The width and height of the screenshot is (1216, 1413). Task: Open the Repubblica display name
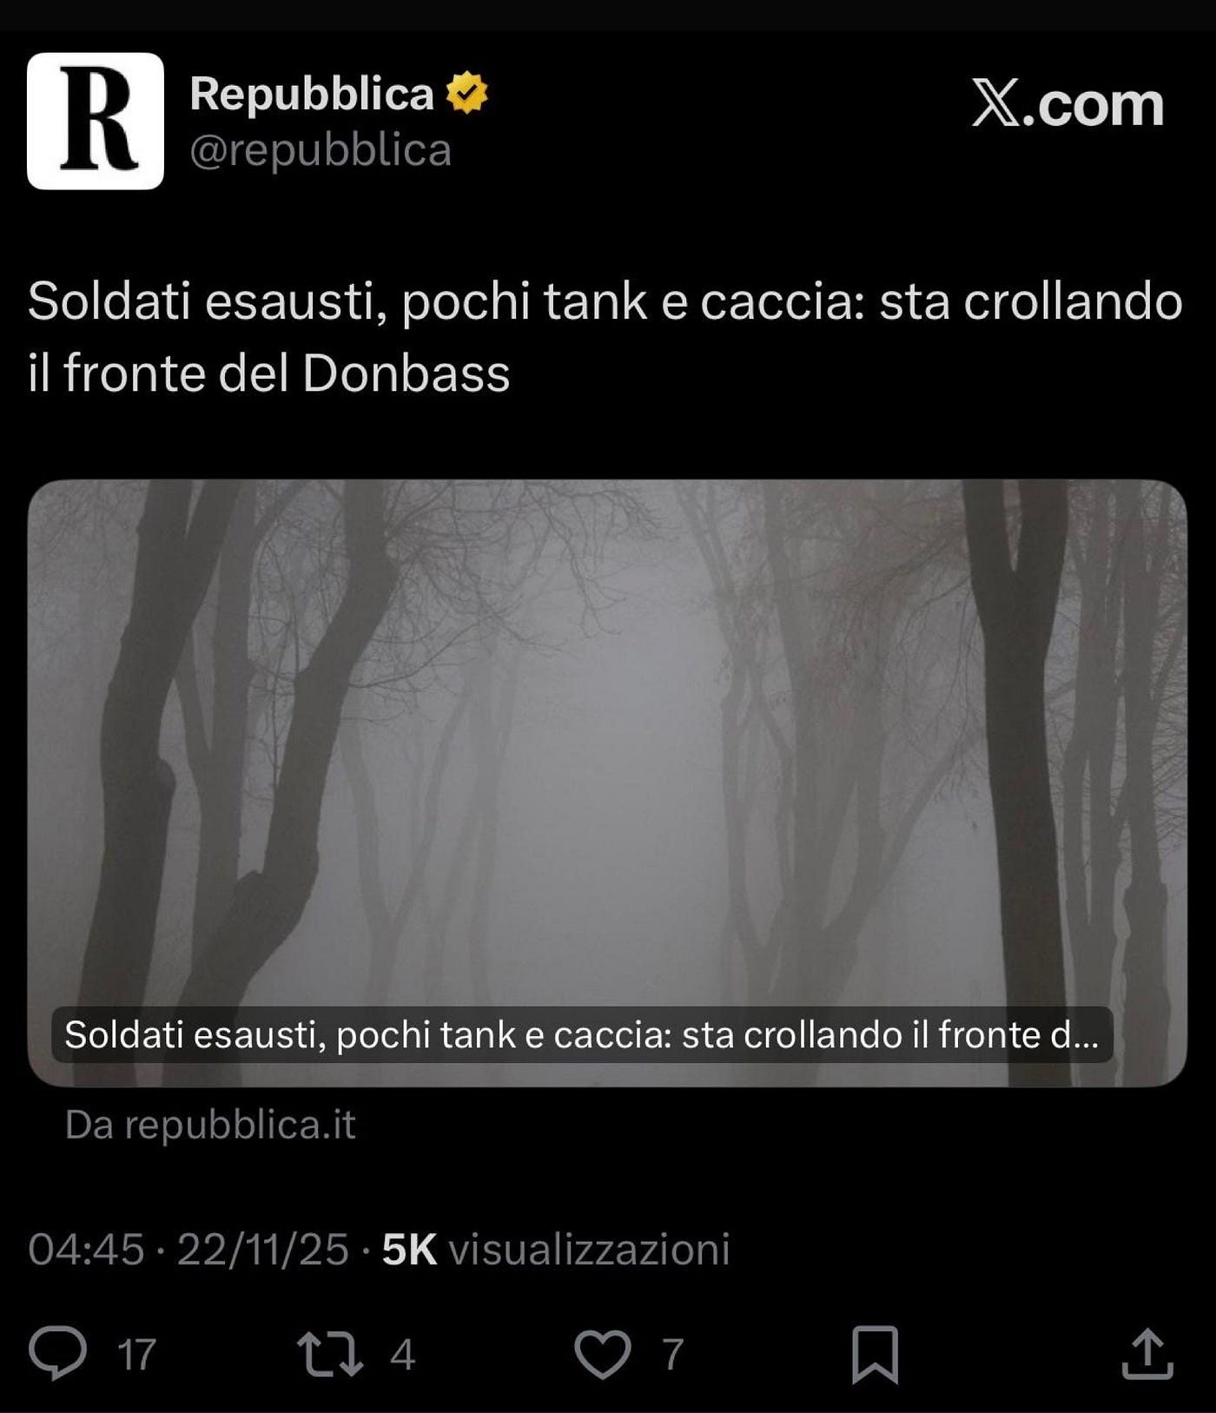[x=312, y=93]
